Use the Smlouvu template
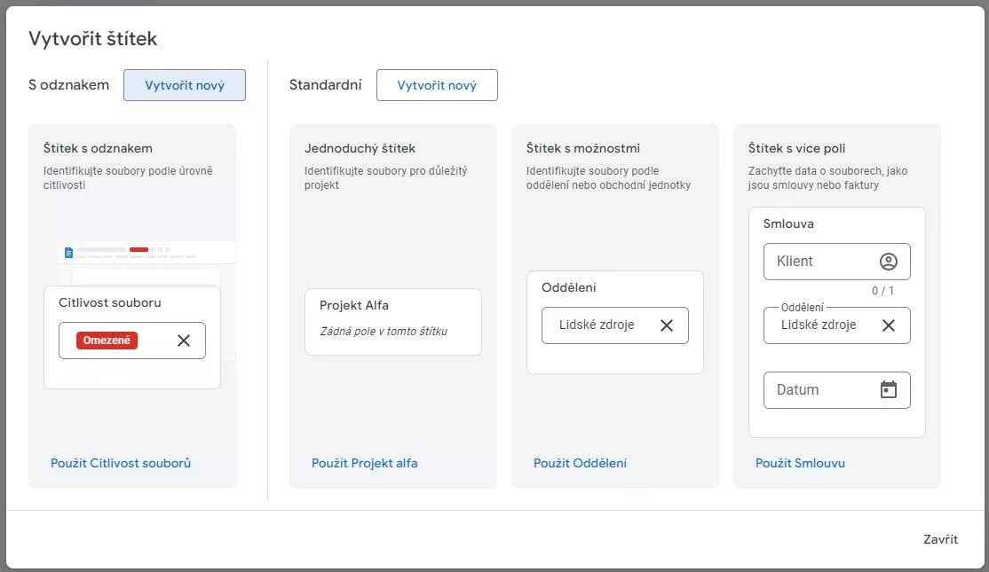This screenshot has width=989, height=572. click(801, 463)
